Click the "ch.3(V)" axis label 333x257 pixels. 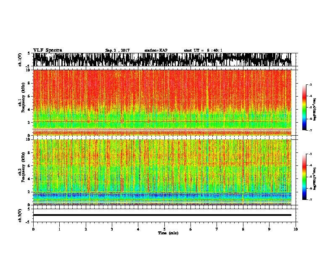[20, 216]
